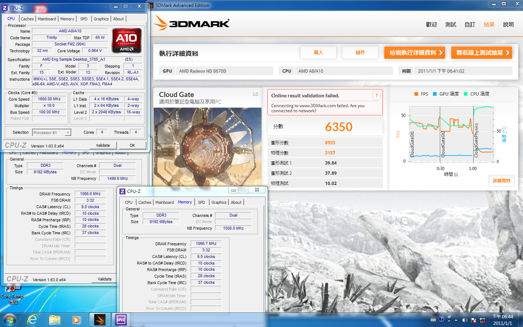523x327 pixels.
Task: Click the keyboard icon in the system tray
Action: coord(433,320)
